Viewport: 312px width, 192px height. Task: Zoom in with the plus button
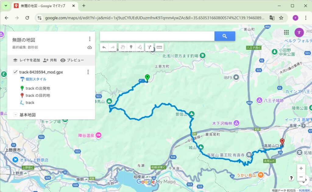click(x=301, y=168)
